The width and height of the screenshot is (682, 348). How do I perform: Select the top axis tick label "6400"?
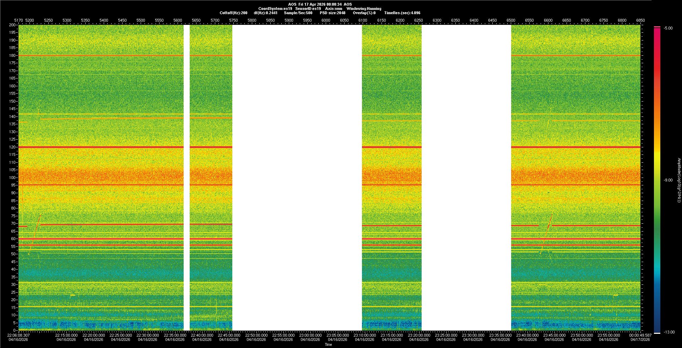click(474, 20)
